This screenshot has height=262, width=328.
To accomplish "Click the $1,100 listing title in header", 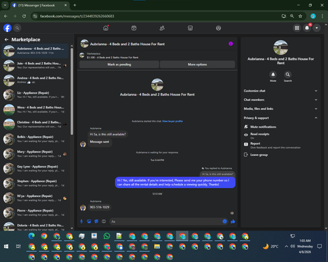I will point(113,58).
